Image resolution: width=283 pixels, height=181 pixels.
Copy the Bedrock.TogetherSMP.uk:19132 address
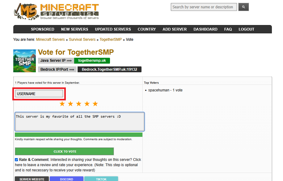(x=109, y=69)
